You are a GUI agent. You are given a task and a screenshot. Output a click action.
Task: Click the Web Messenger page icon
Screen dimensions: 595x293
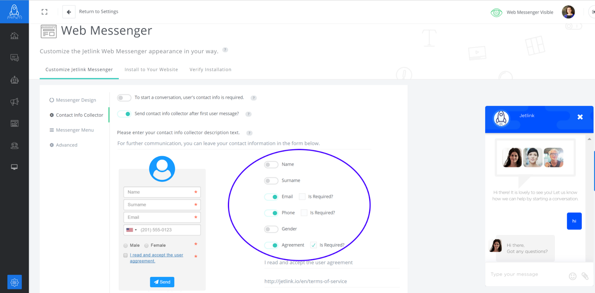(x=48, y=32)
